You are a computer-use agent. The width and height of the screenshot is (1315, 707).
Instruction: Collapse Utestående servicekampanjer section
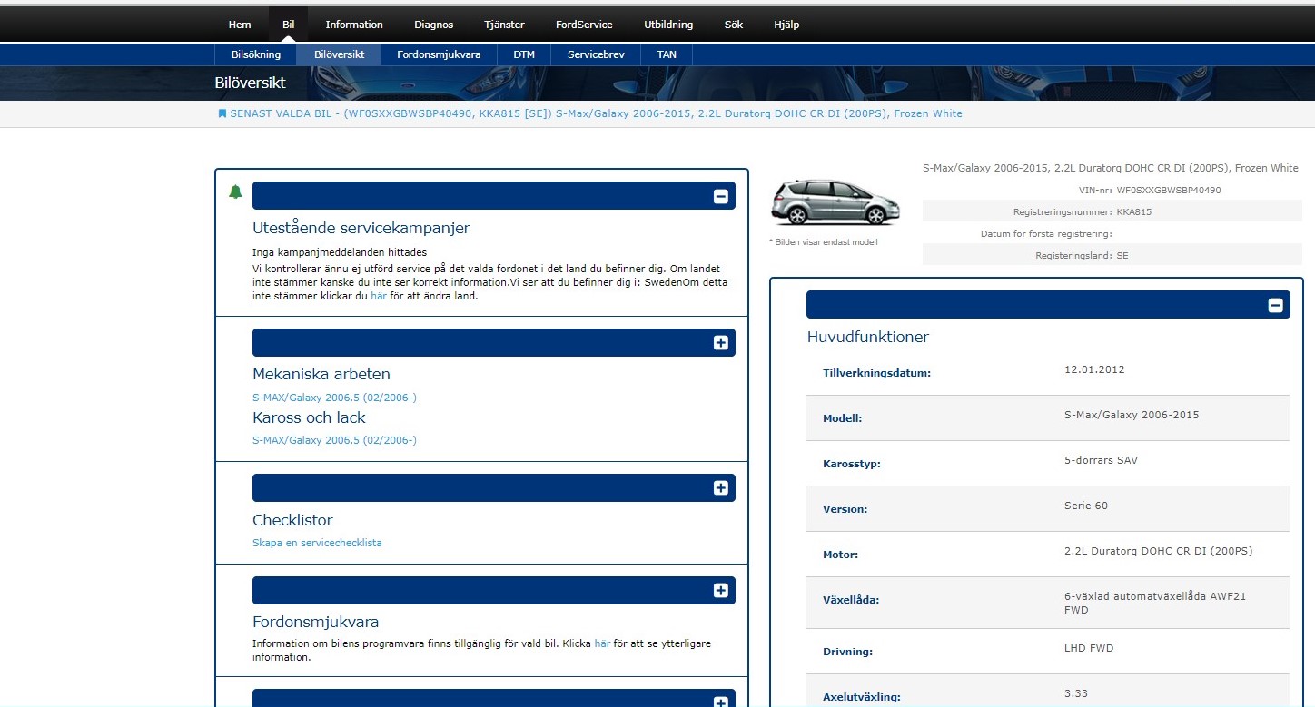pyautogui.click(x=720, y=196)
